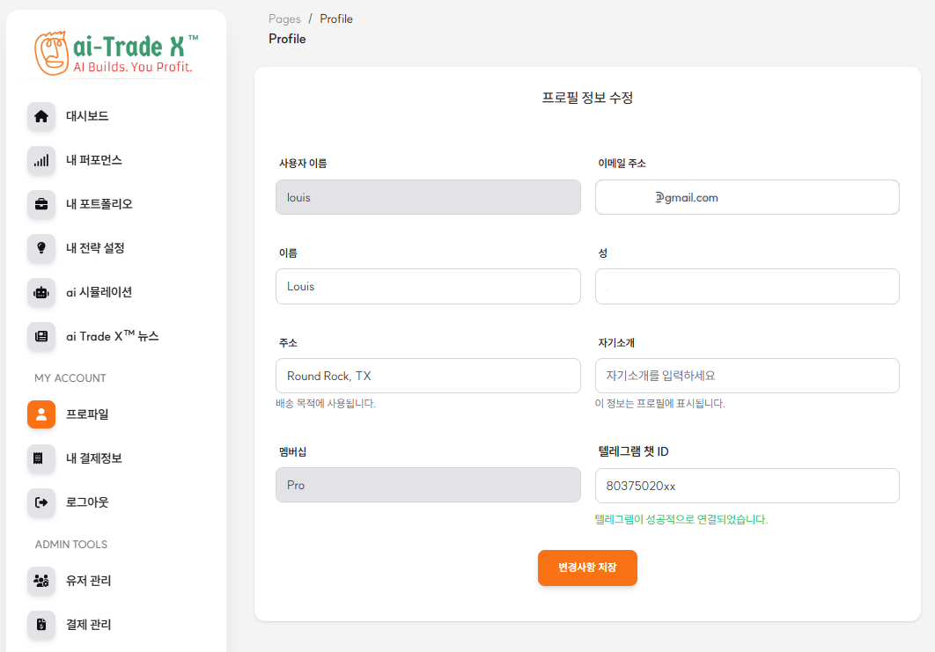935x652 pixels.
Task: Open 유저 관리 via the users icon
Action: pos(40,581)
